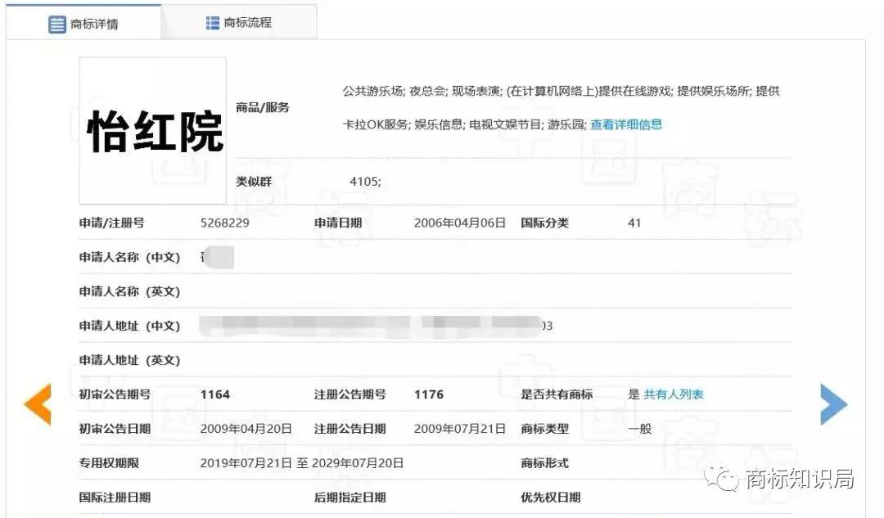This screenshot has height=518, width=884.
Task: Click the grid icon beside 商标流程
Action: 213,23
